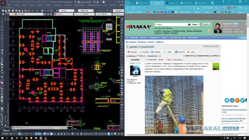
Task: Click Undo arrow in AutoCAD toolbar
Action: 33,10
